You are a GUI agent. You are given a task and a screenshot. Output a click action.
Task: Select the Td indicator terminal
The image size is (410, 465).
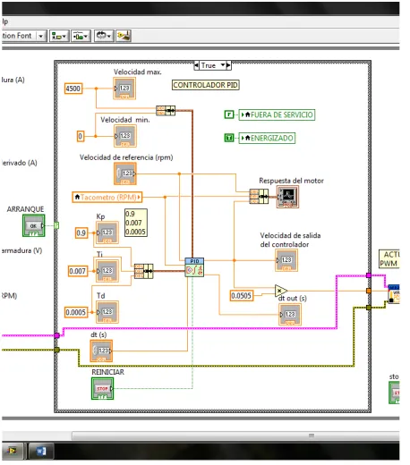[x=107, y=312]
